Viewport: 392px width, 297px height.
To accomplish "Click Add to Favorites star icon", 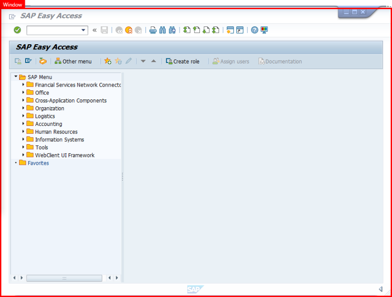I will (x=108, y=61).
